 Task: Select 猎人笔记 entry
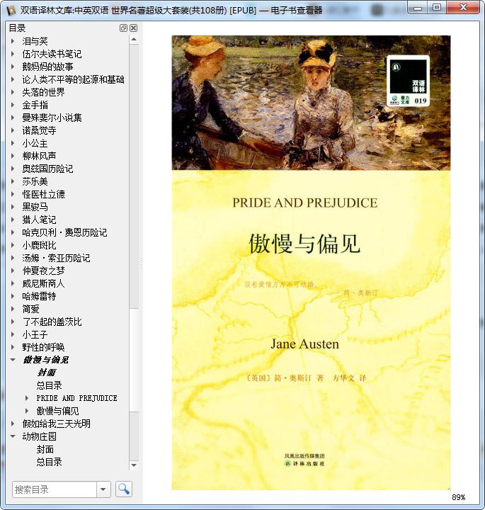click(x=39, y=220)
